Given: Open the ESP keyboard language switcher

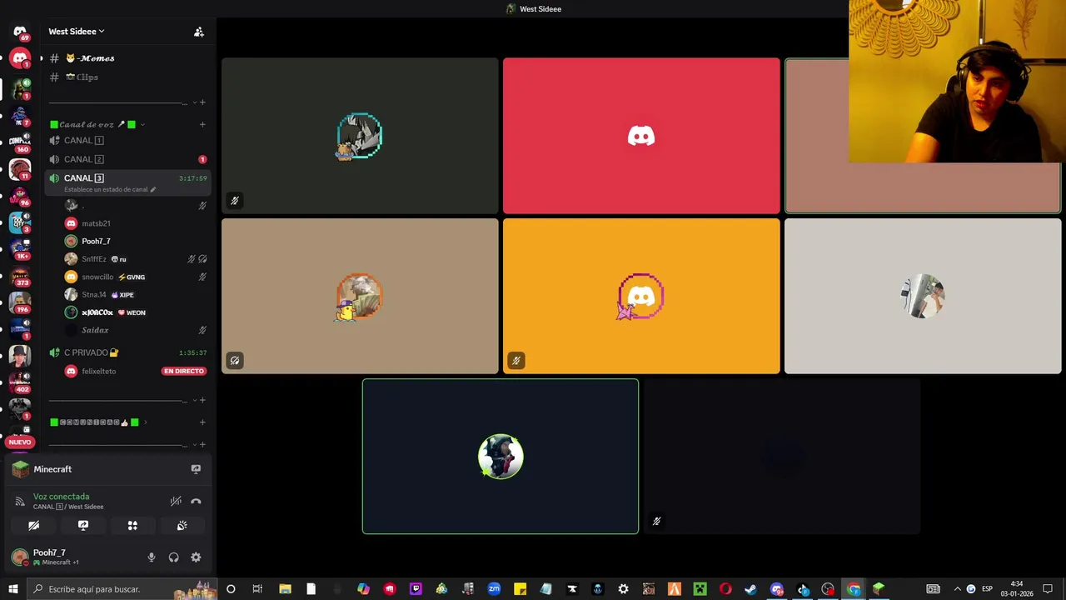Looking at the screenshot, I should pyautogui.click(x=987, y=589).
